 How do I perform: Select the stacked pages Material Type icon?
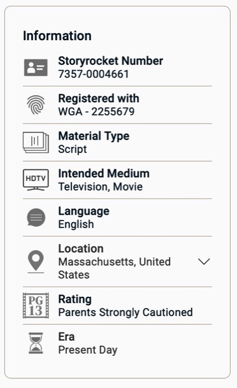(x=36, y=142)
